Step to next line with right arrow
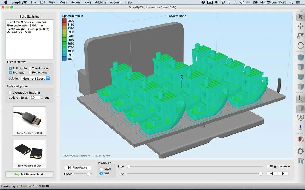Screen dimensions: 305x190 (x=283, y=173)
